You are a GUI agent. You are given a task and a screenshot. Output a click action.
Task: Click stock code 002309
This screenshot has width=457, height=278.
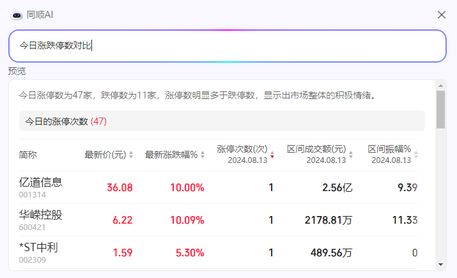click(33, 260)
